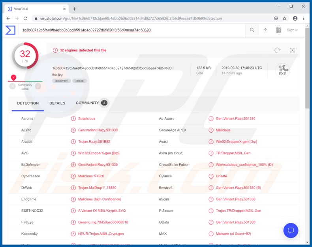Open the relationship graph icon
The width and height of the screenshot is (312, 247).
(293, 50)
